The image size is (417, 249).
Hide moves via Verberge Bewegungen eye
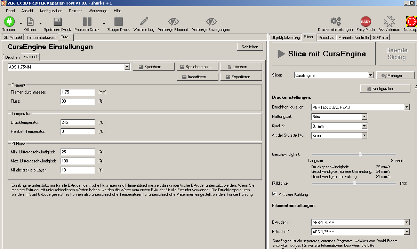click(211, 22)
